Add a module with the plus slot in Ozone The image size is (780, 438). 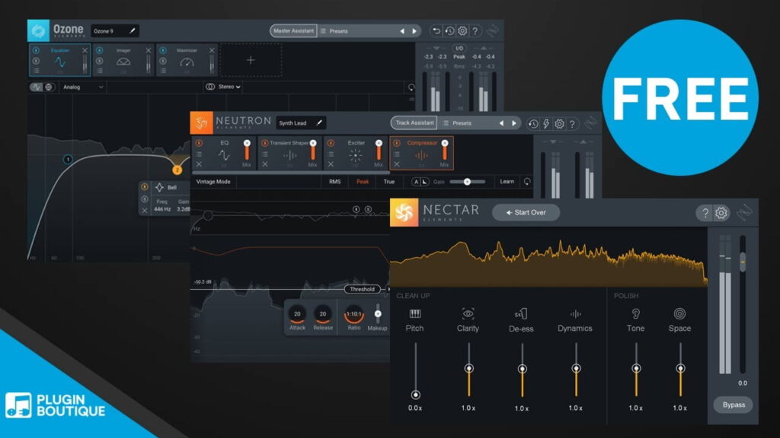(251, 60)
